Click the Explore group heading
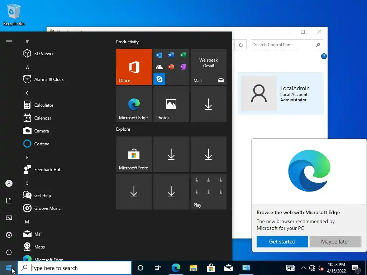This screenshot has width=367, height=275. pyautogui.click(x=123, y=129)
